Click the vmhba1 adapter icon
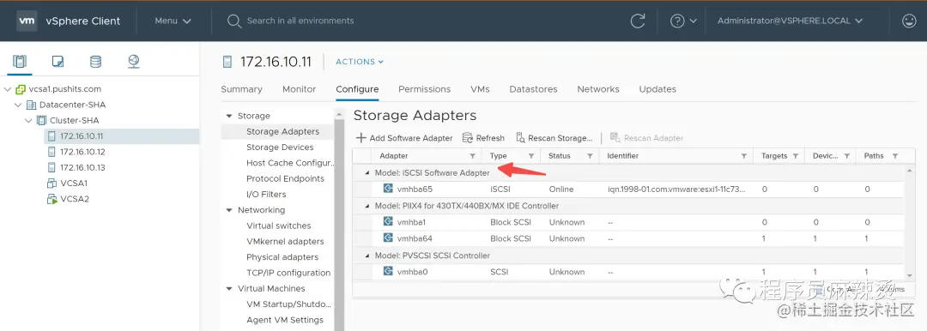 pyautogui.click(x=388, y=221)
